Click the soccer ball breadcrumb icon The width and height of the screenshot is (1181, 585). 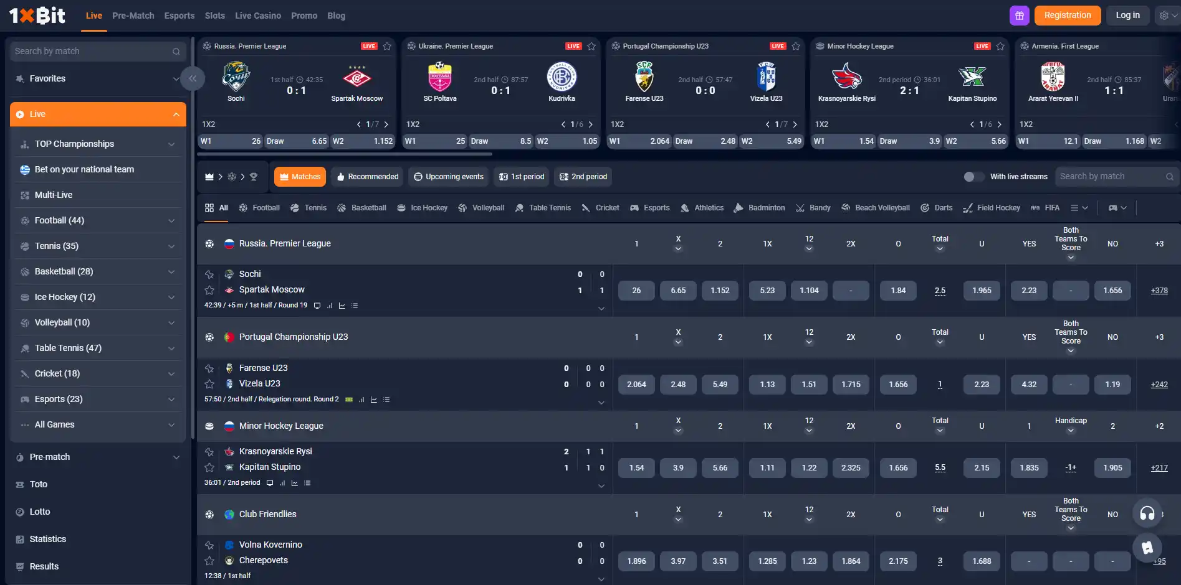(x=232, y=177)
